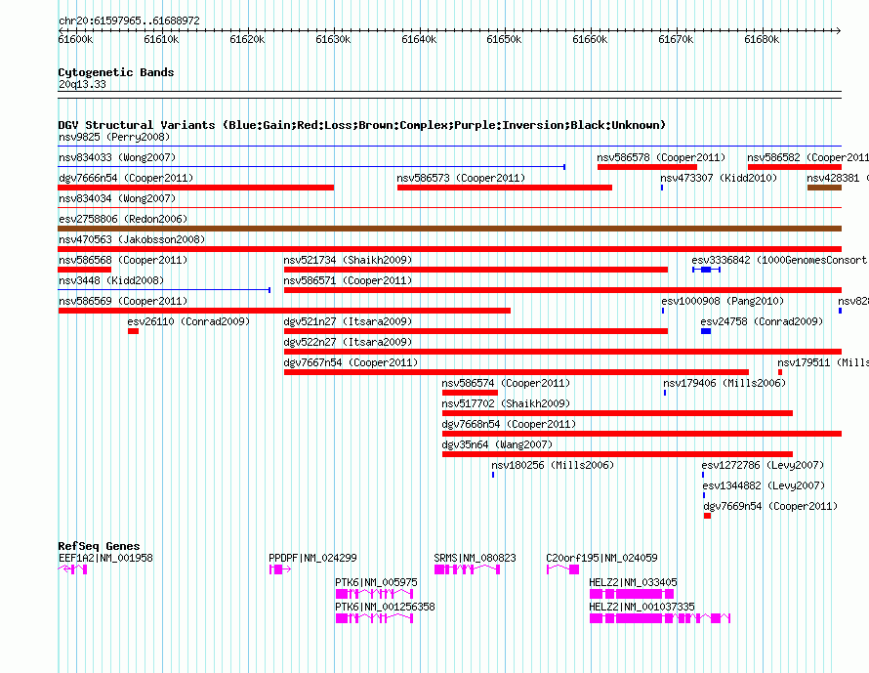Open the HELZ2 NM_033405 gene model
The image size is (869, 673).
tap(632, 594)
